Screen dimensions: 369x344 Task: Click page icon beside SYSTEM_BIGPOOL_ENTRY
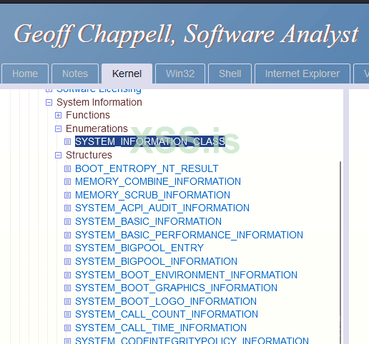[x=67, y=248]
